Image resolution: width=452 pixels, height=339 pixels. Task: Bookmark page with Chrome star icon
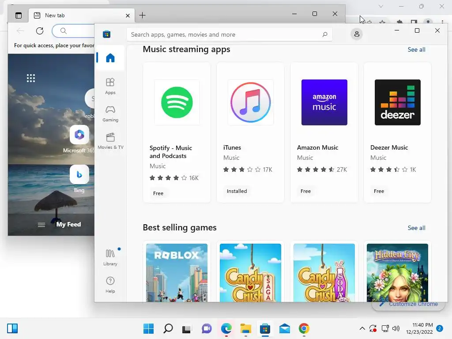pos(382,22)
